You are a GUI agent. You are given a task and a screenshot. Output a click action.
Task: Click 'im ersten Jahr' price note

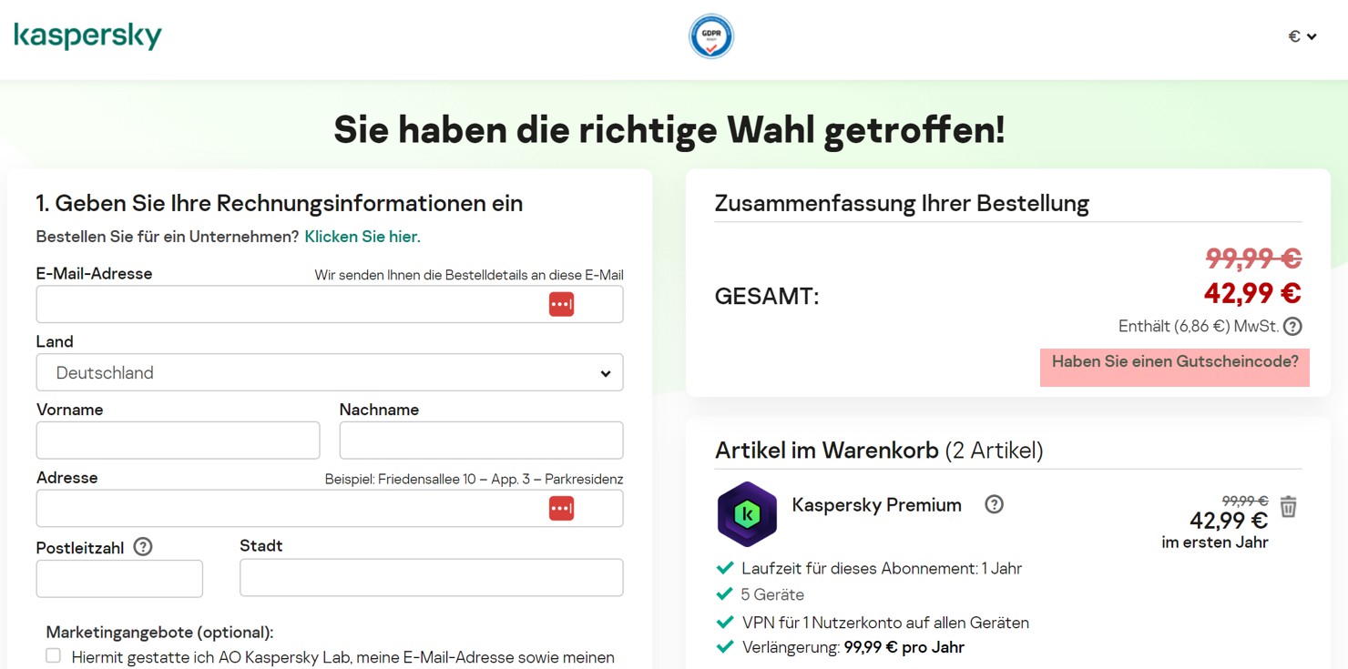coord(1215,542)
